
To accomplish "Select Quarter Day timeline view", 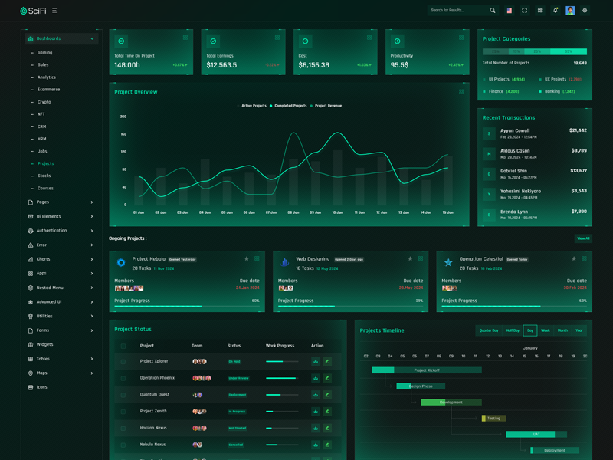I will pyautogui.click(x=488, y=330).
